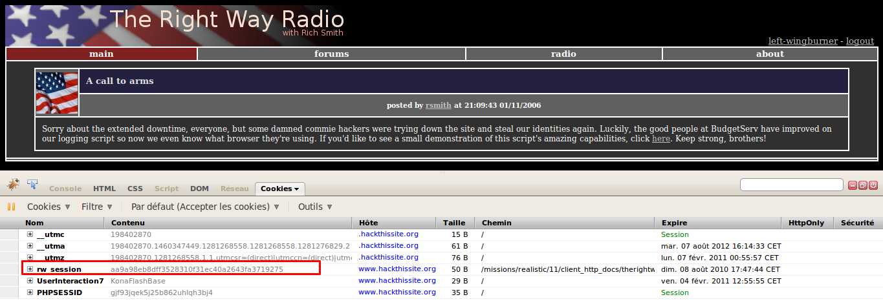Expand the __utma cookie row
This screenshot has width=883, height=308.
click(30, 246)
